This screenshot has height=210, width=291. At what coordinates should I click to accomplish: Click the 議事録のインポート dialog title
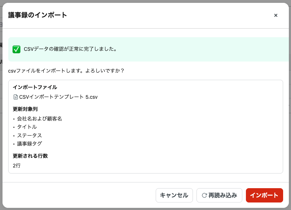pyautogui.click(x=38, y=15)
